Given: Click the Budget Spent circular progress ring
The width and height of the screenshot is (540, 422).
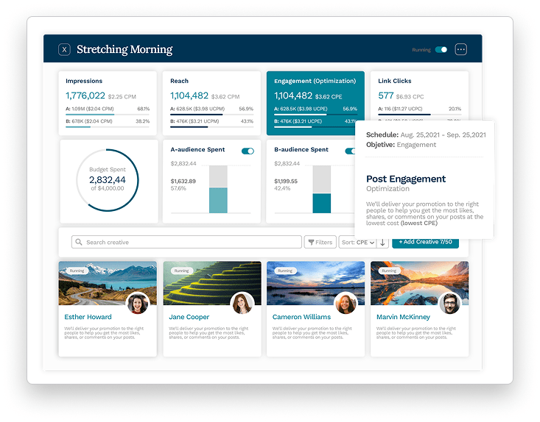Looking at the screenshot, I should (108, 180).
